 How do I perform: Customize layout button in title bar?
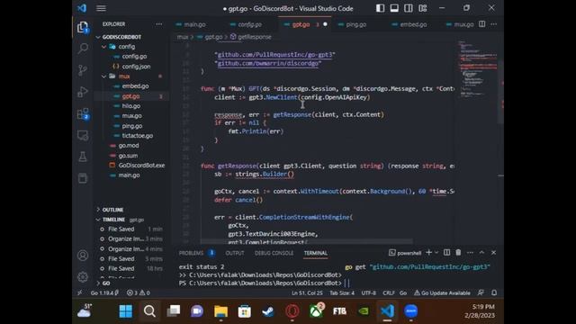[422, 8]
